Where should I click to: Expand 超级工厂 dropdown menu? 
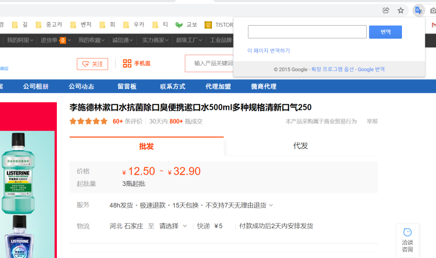coord(189,41)
